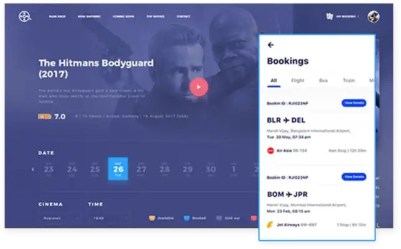
Task: Select date 1 in the date strip
Action: click(234, 169)
